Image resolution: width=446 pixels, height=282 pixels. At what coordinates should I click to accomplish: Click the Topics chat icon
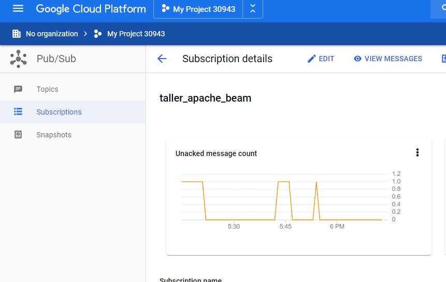[x=18, y=89]
